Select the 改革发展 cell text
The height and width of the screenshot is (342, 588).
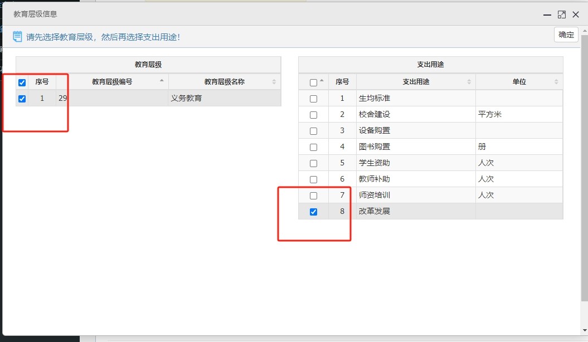pos(374,211)
